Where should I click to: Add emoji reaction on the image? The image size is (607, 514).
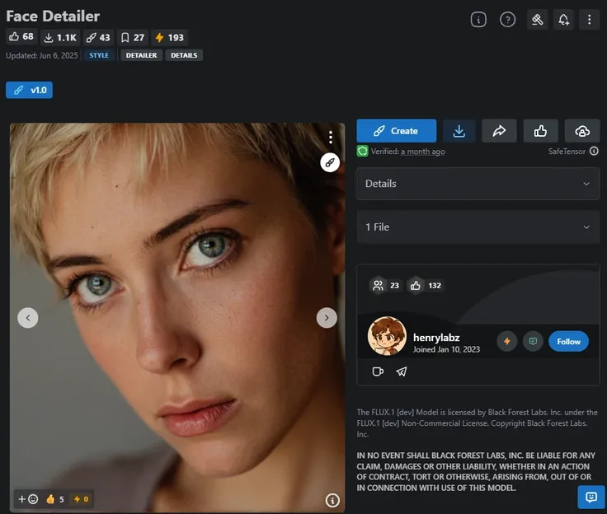coord(28,499)
